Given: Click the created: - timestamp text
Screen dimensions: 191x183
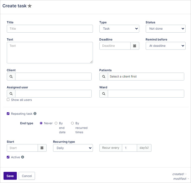Looking at the screenshot, I should (179, 174).
